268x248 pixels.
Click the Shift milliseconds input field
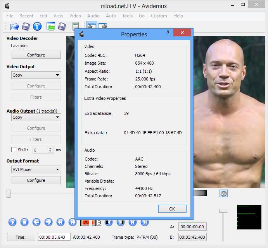click(x=40, y=150)
